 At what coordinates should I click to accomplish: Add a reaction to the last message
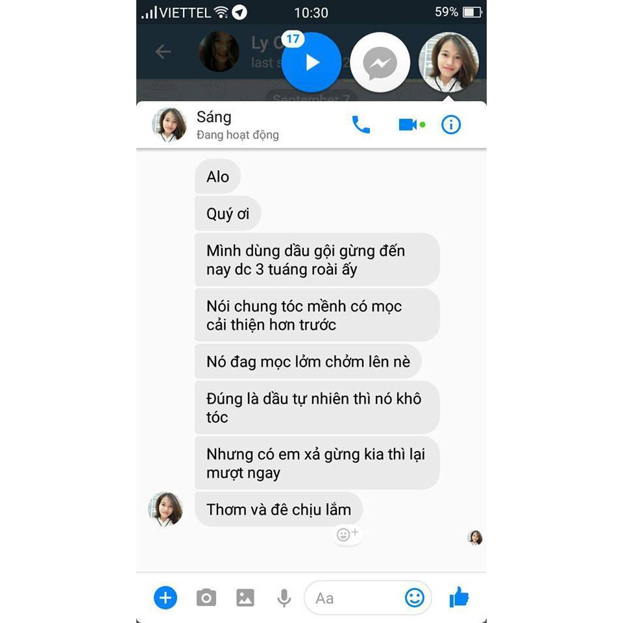click(x=347, y=534)
